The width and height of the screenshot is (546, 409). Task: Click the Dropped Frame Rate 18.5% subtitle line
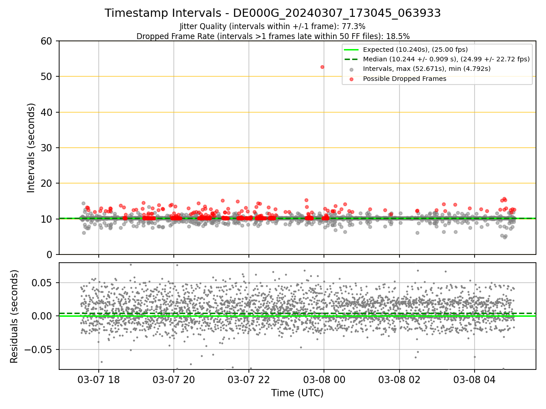(x=273, y=36)
